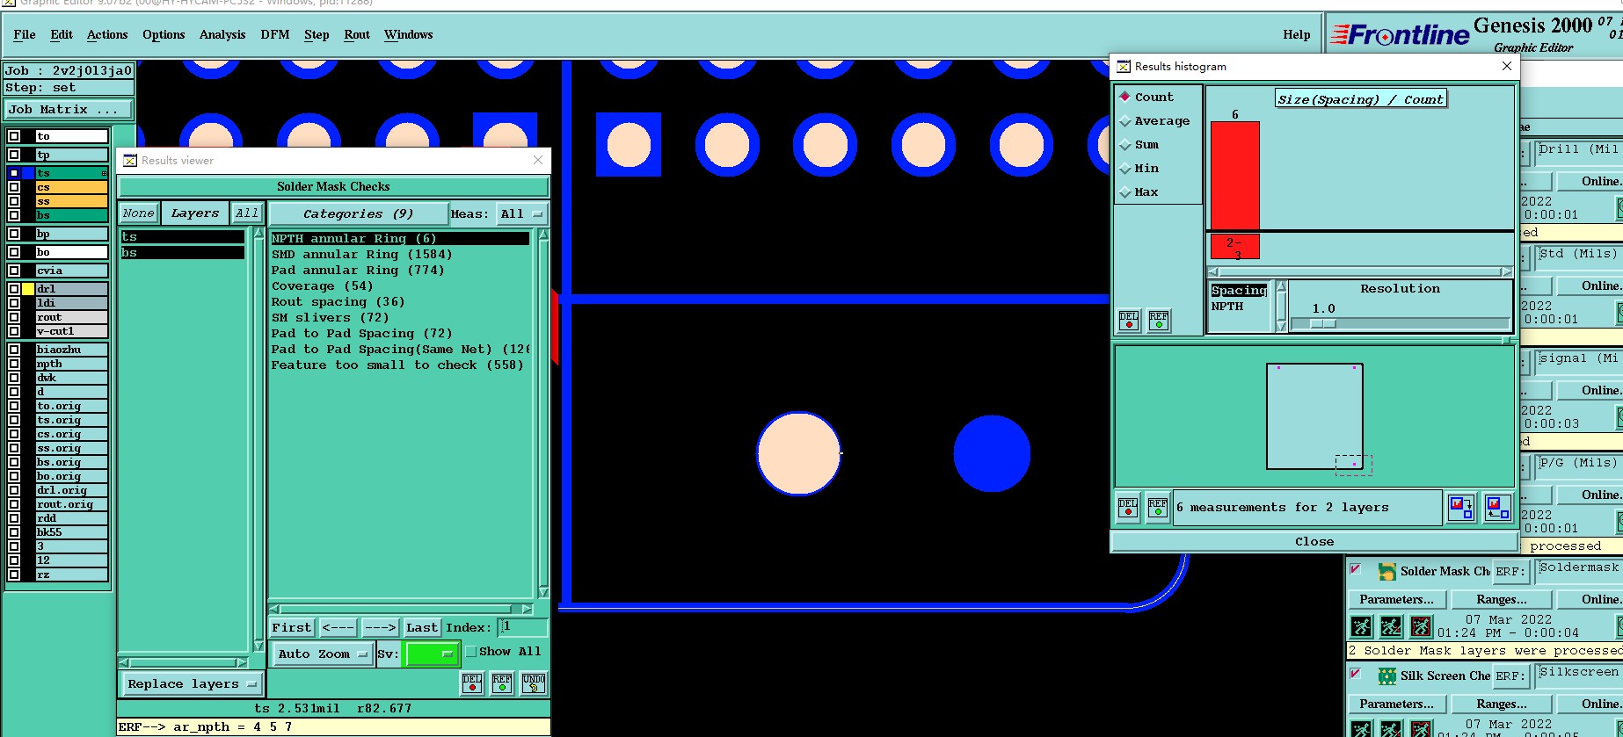Click first run icon under Solder Mask Check

click(x=1361, y=626)
